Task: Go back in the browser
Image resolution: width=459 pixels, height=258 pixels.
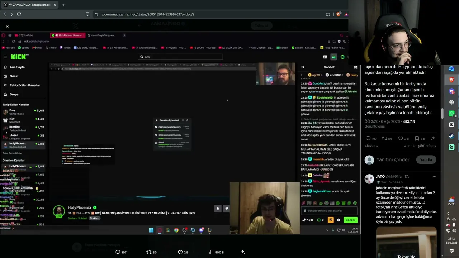Action: click(x=5, y=14)
